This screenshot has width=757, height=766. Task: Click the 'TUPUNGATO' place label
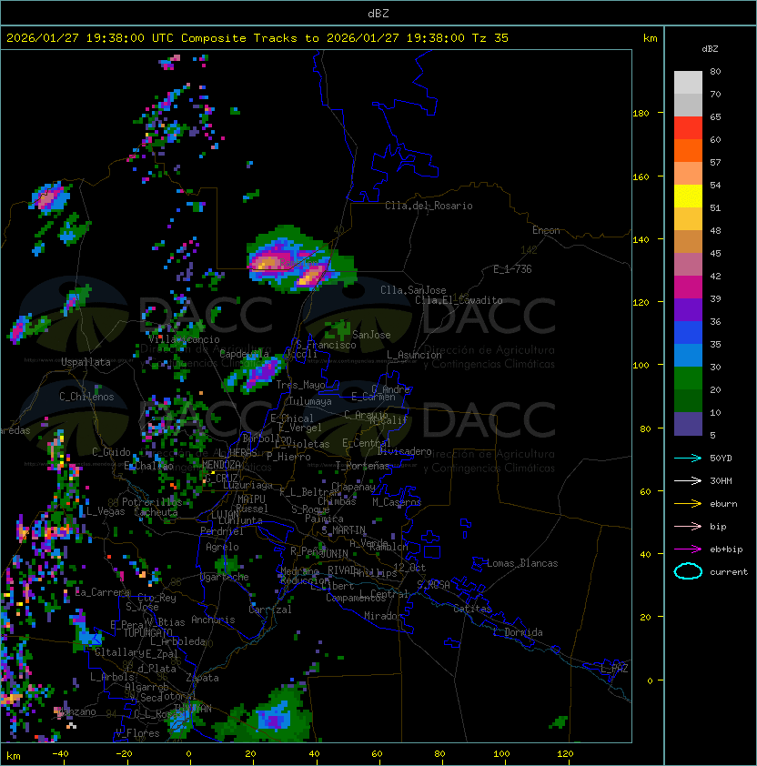tap(147, 632)
